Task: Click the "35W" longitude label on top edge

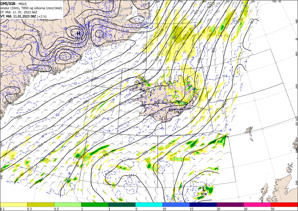Action: point(87,1)
